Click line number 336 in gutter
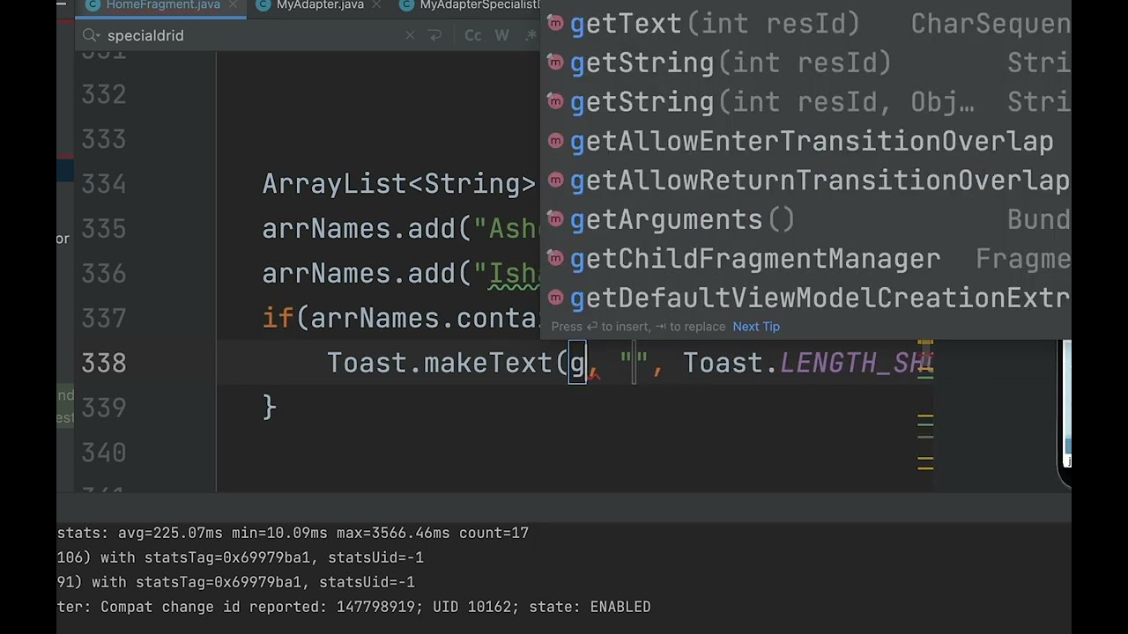This screenshot has height=634, width=1128. click(x=104, y=274)
